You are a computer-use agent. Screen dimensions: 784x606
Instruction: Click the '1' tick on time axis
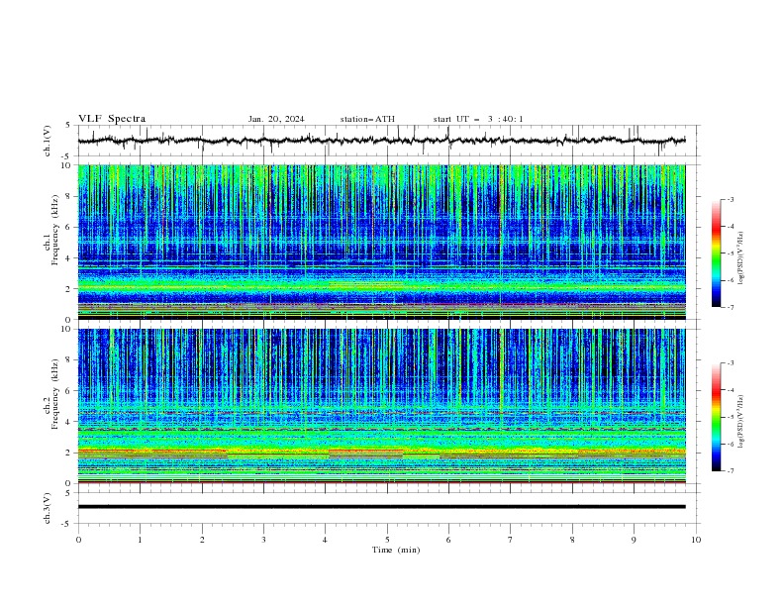point(140,540)
